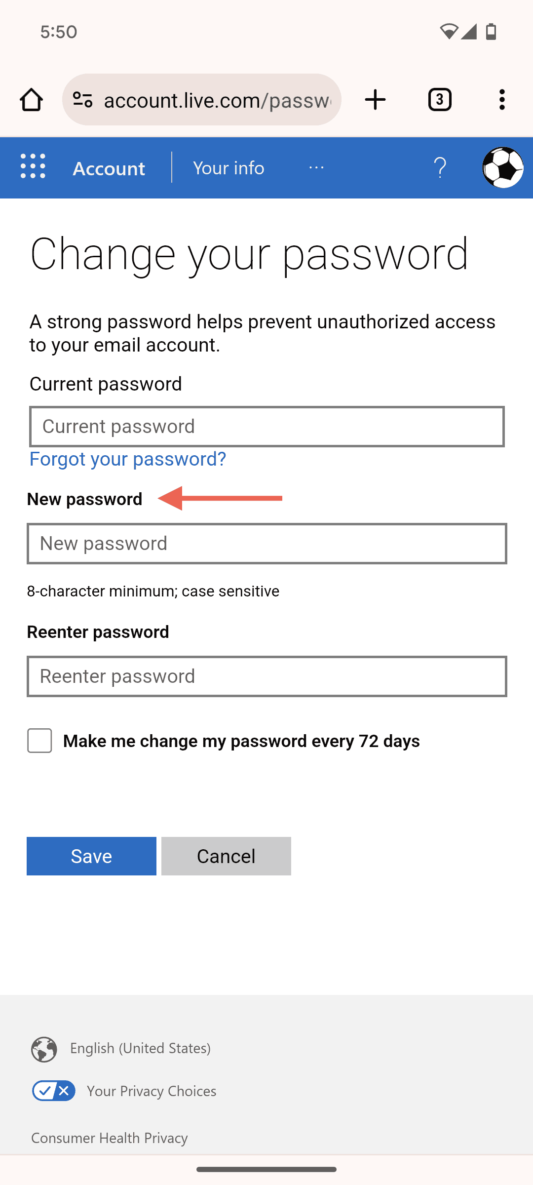Tap the browser home icon
This screenshot has height=1185, width=533.
[x=31, y=100]
